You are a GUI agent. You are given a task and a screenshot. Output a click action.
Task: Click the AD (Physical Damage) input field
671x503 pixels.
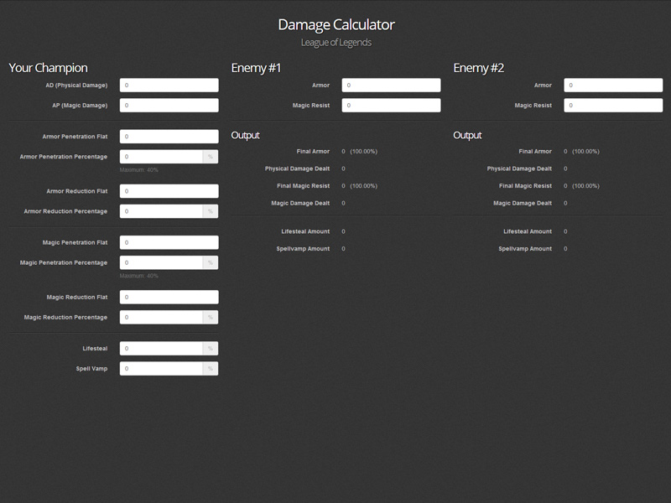click(x=169, y=86)
